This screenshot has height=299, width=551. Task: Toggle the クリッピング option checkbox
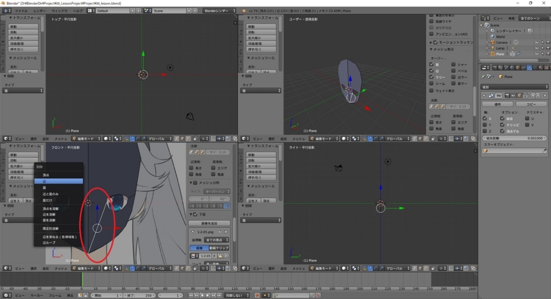(503, 125)
